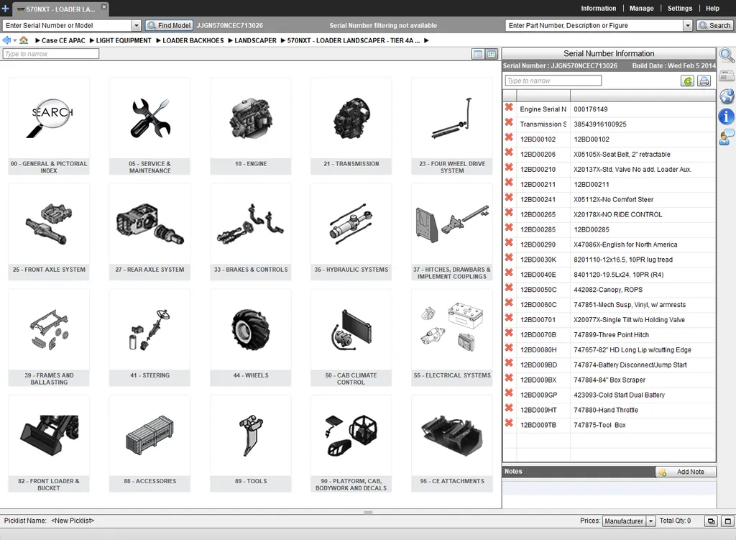Open the globe sidebar icon

[727, 96]
